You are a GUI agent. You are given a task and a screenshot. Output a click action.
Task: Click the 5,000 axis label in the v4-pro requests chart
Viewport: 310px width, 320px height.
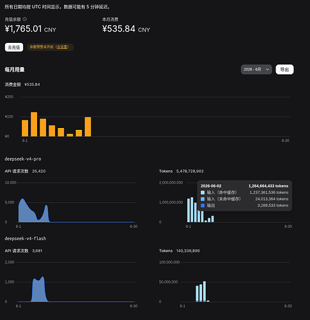click(x=9, y=202)
